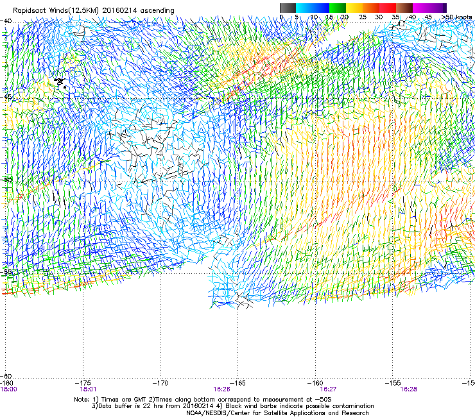Click the purple 16:28 time stamp
Image resolution: width=475 pixels, height=417 pixels.
tap(408, 389)
